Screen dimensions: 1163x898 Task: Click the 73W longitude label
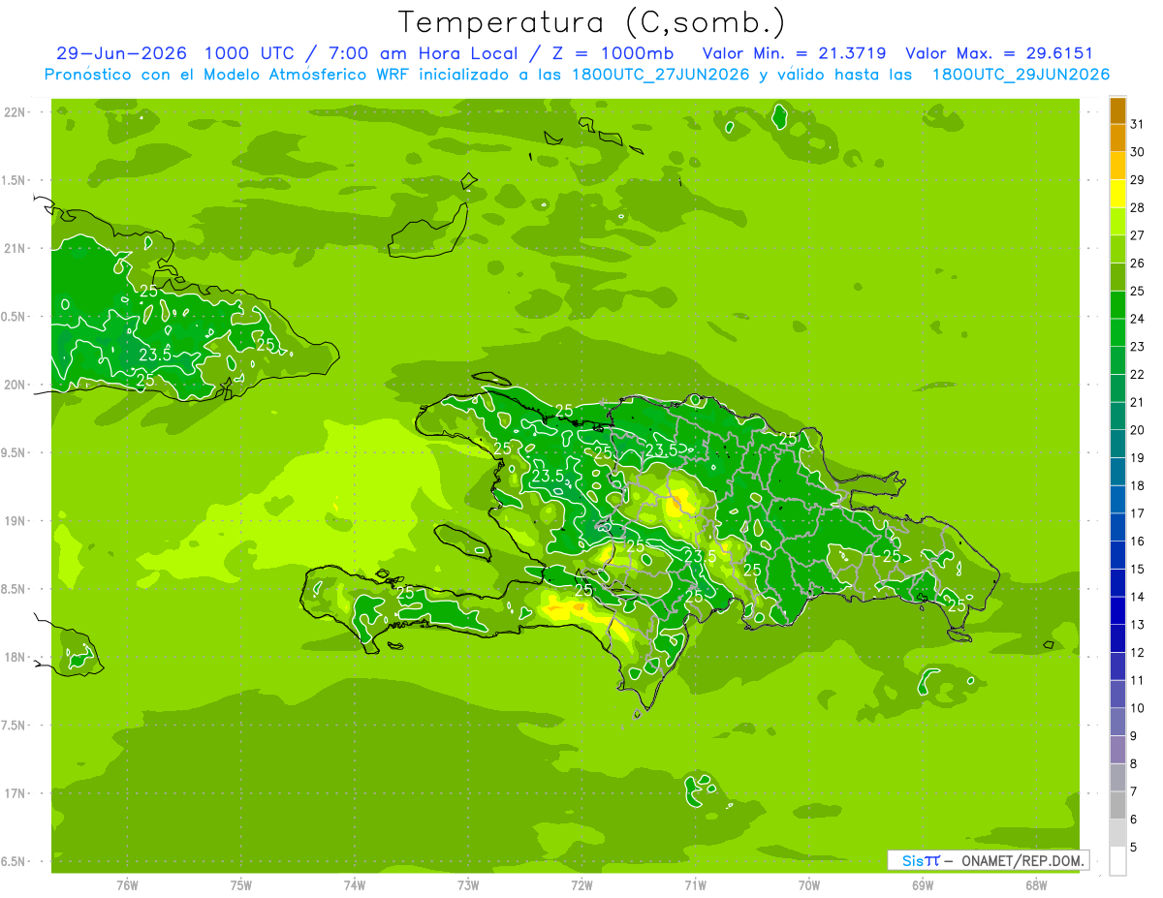(x=468, y=885)
